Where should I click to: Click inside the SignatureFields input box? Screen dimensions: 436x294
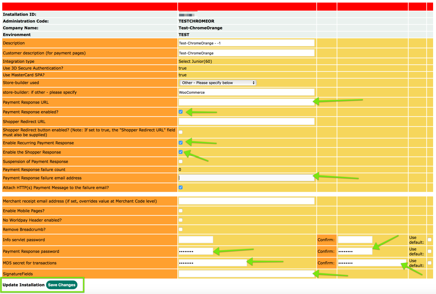[246, 273]
